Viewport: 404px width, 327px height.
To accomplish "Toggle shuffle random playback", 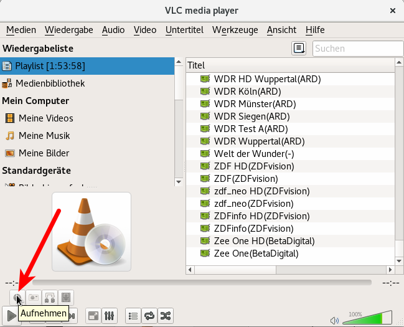I will (165, 316).
